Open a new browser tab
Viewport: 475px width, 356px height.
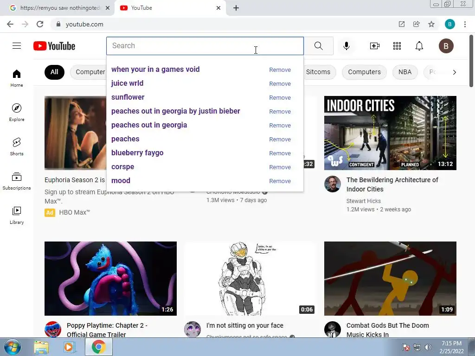236,8
